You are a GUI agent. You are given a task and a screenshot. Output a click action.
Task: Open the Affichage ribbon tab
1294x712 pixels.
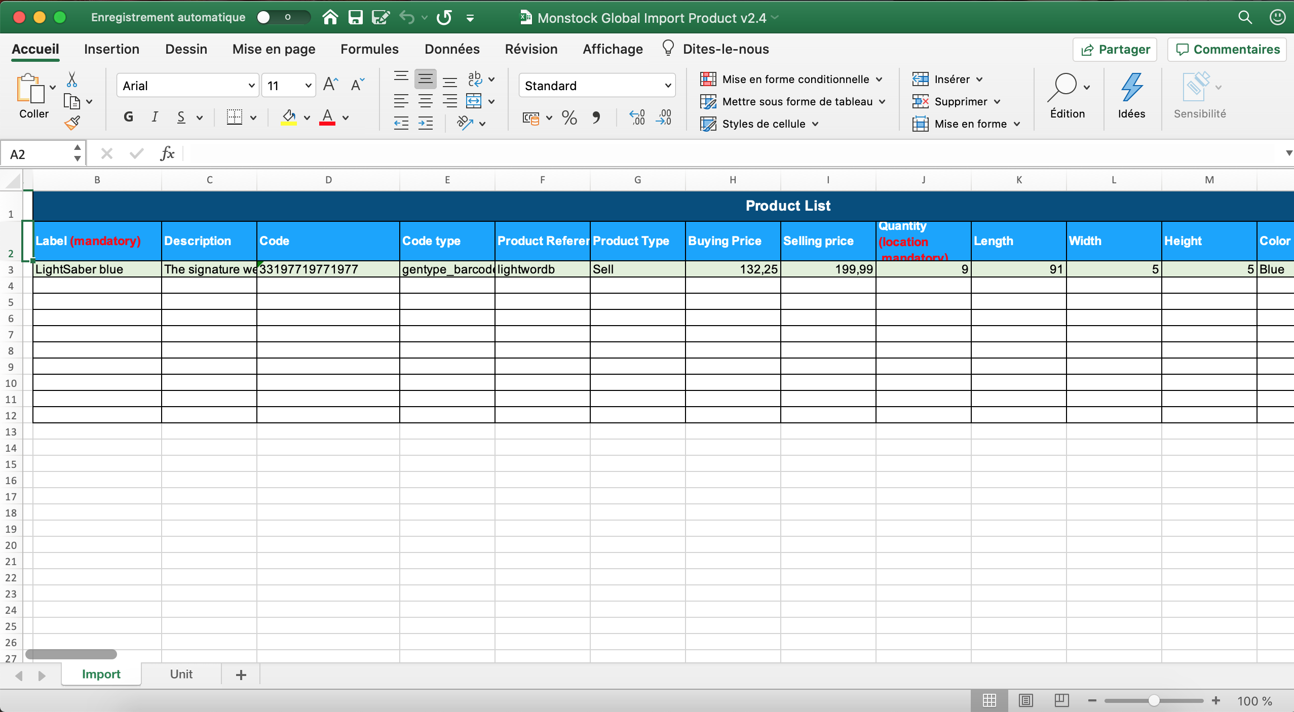[613, 49]
